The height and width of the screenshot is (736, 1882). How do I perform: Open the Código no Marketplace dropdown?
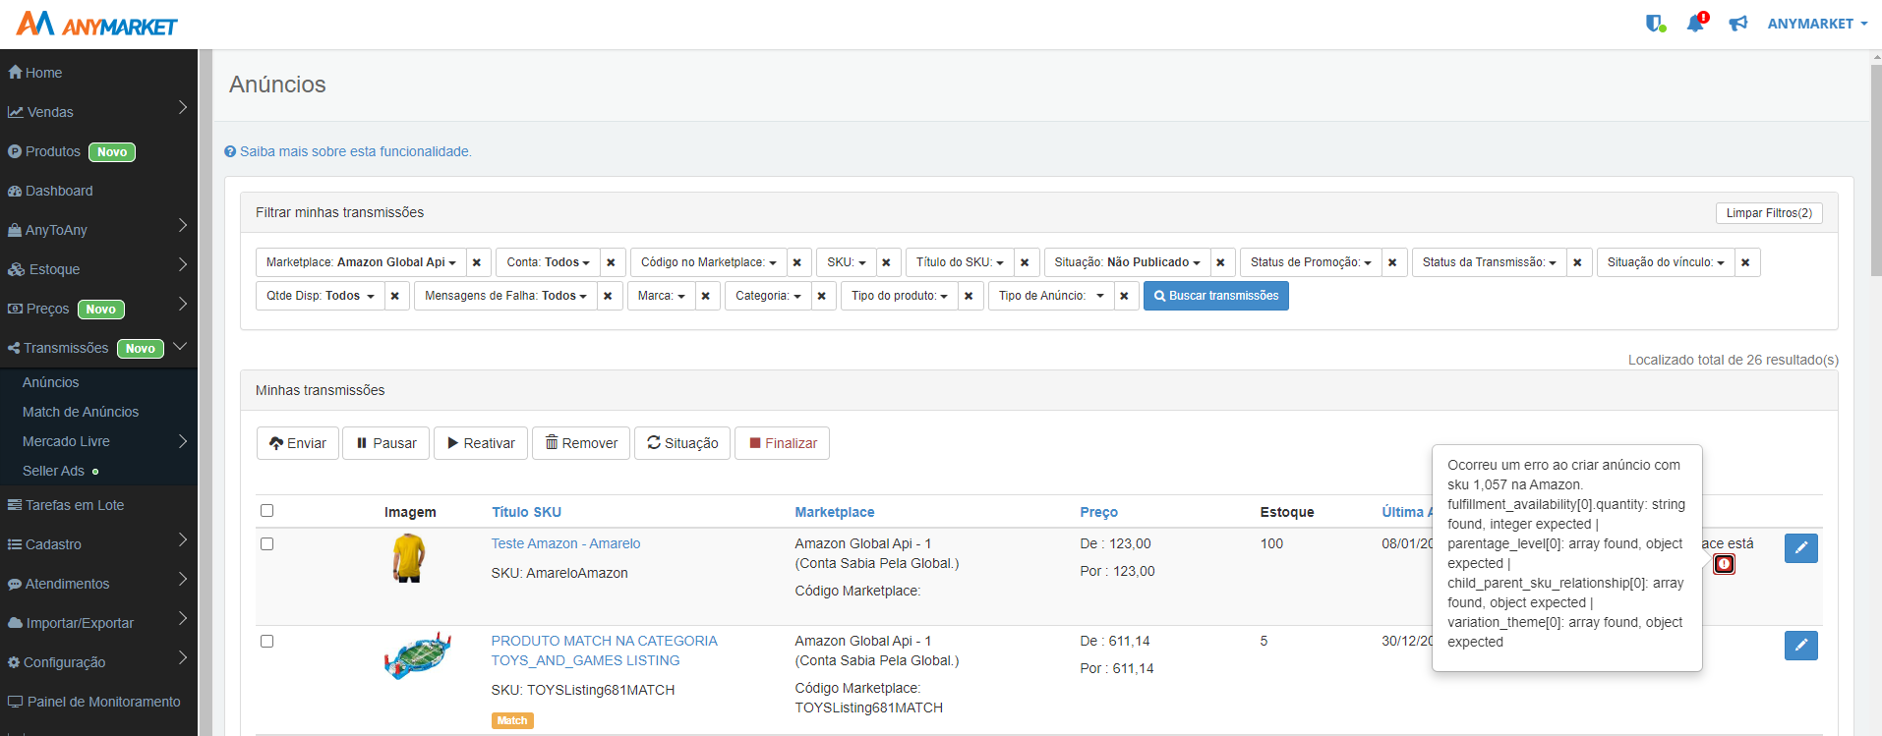708,262
